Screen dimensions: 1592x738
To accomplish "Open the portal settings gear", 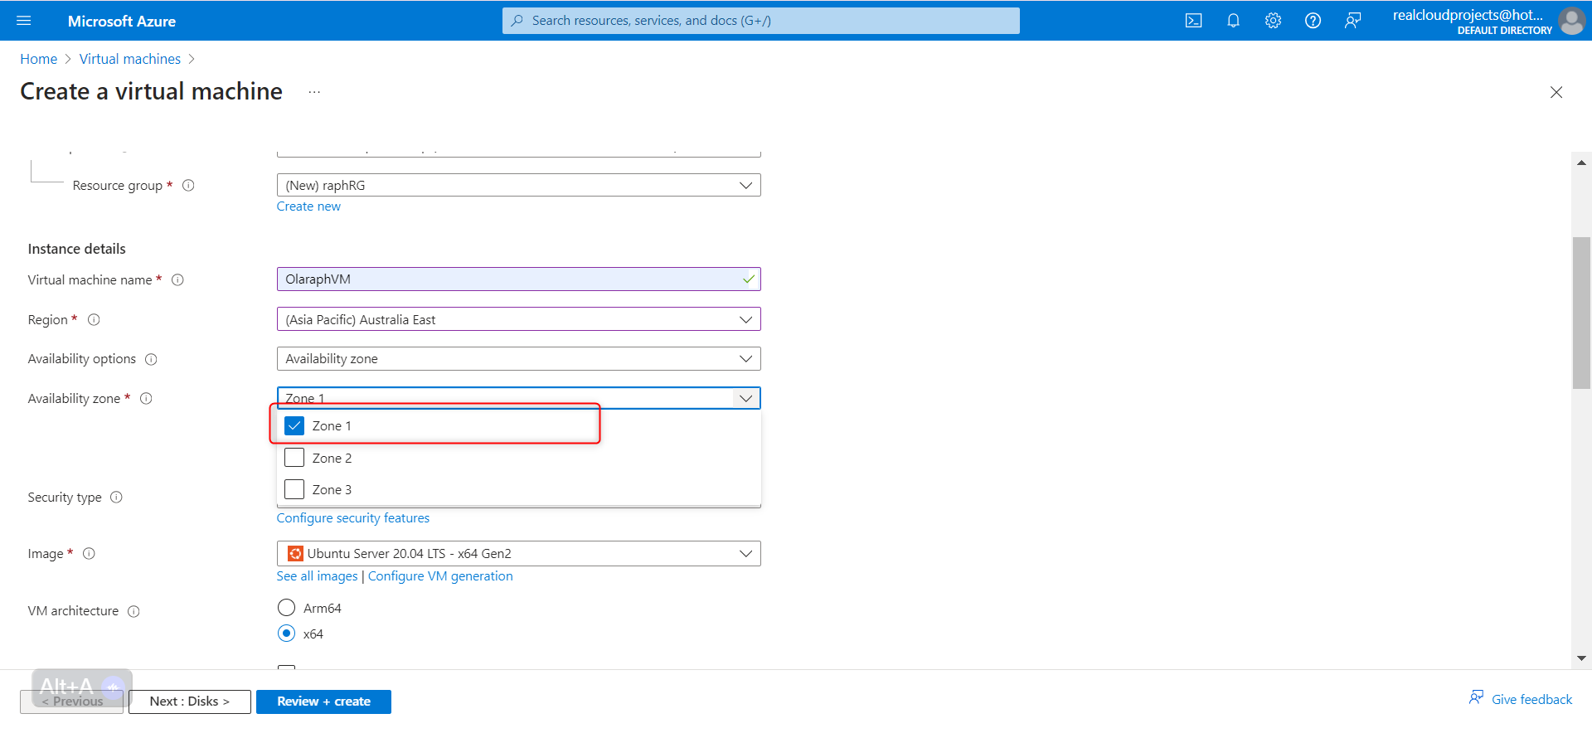I will click(1273, 21).
